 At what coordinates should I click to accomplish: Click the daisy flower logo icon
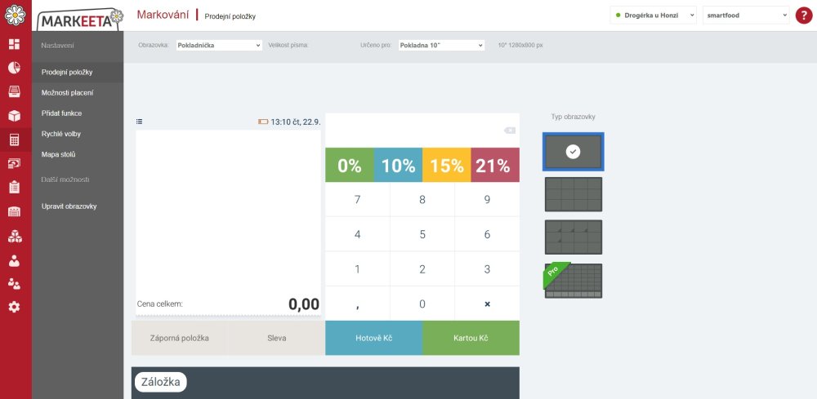(16, 15)
